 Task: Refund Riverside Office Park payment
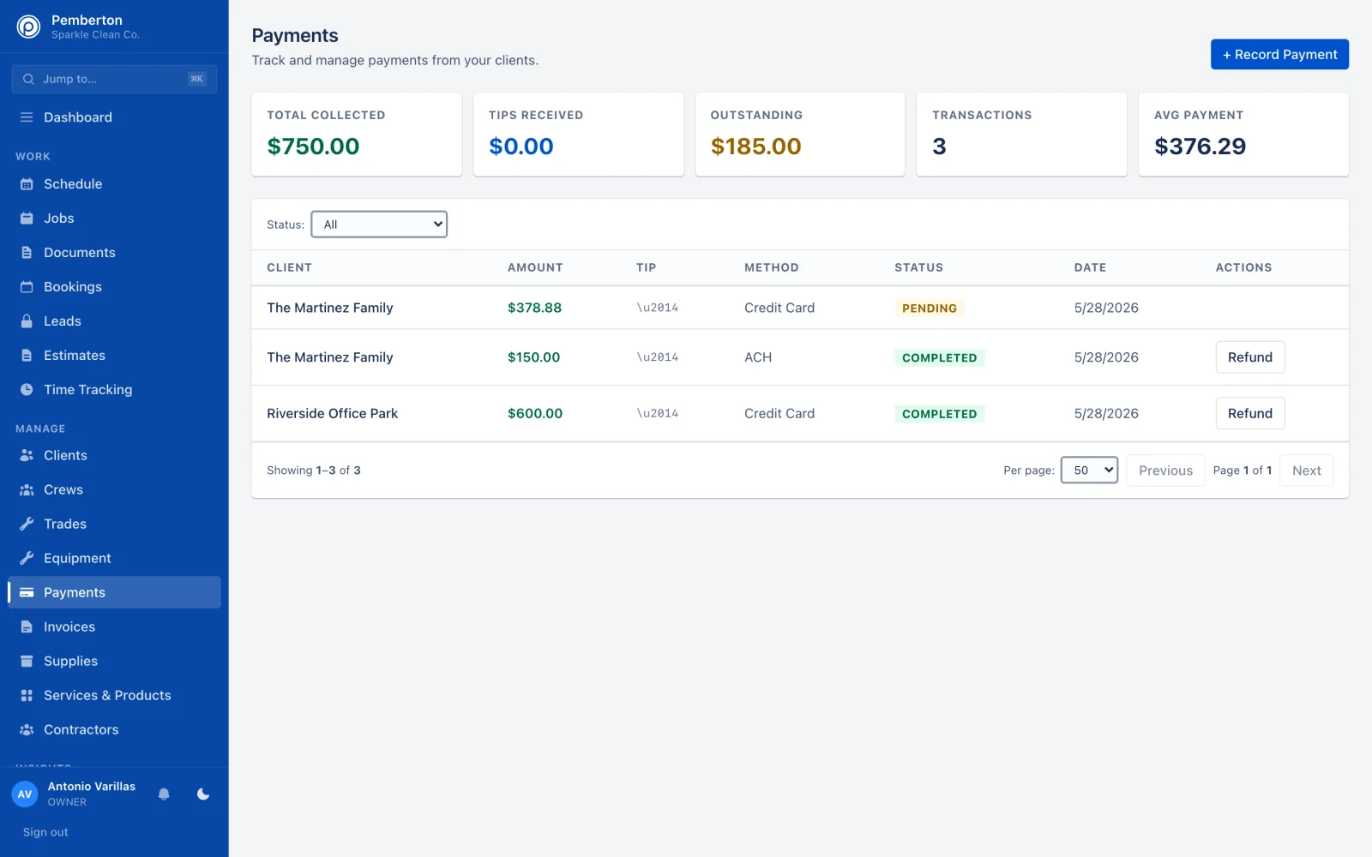coord(1250,414)
